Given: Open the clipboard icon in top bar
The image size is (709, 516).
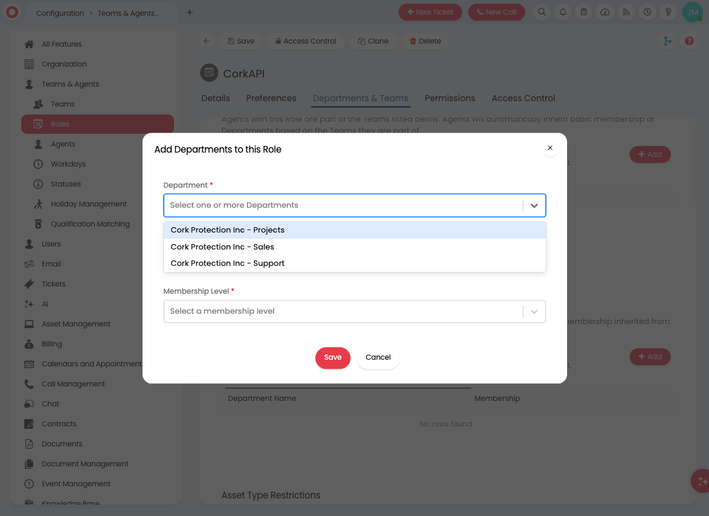Looking at the screenshot, I should pyautogui.click(x=583, y=12).
